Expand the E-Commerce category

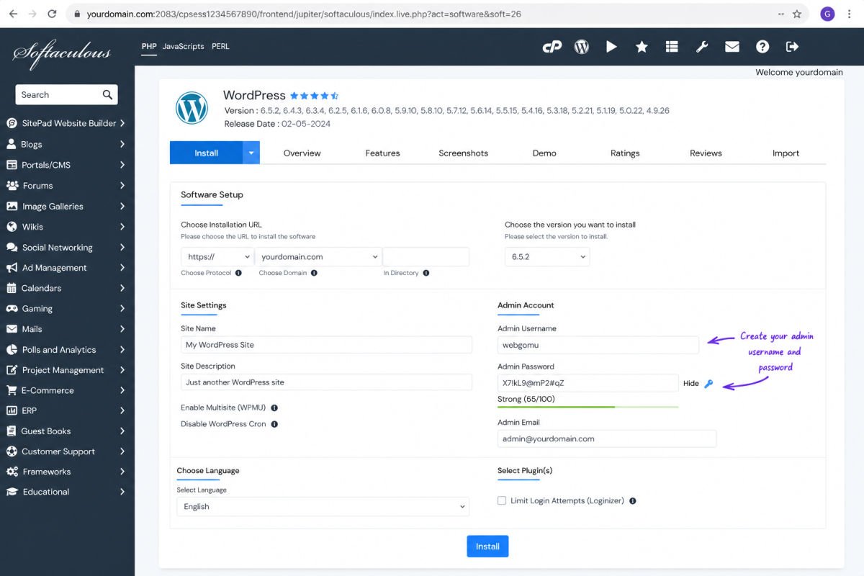66,390
